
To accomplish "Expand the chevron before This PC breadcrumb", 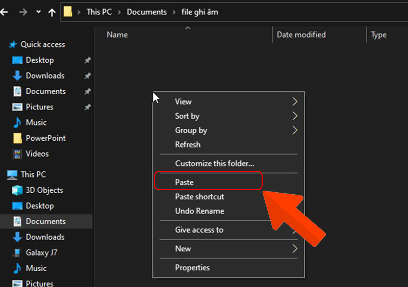I will [79, 12].
